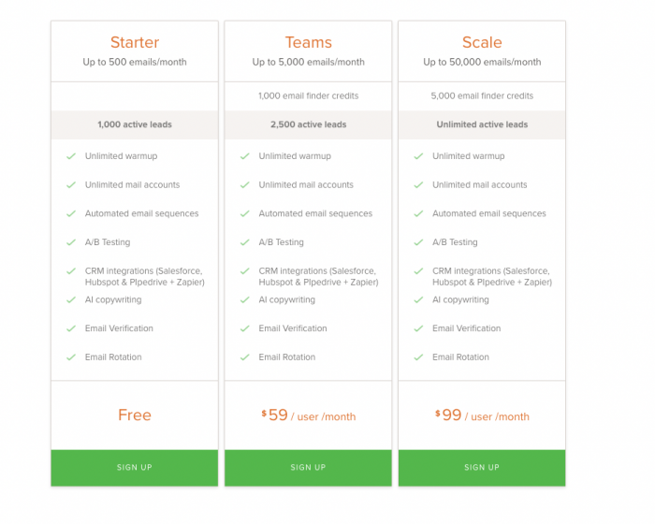The height and width of the screenshot is (524, 655).
Task: Click the Free price label
Action: point(135,415)
